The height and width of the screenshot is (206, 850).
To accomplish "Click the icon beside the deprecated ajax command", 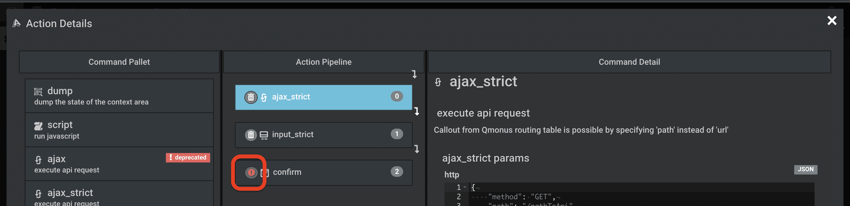I will tap(38, 160).
